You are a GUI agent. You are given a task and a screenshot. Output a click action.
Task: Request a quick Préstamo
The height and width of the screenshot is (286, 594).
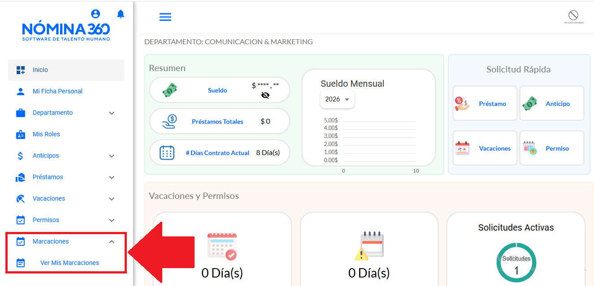[485, 104]
